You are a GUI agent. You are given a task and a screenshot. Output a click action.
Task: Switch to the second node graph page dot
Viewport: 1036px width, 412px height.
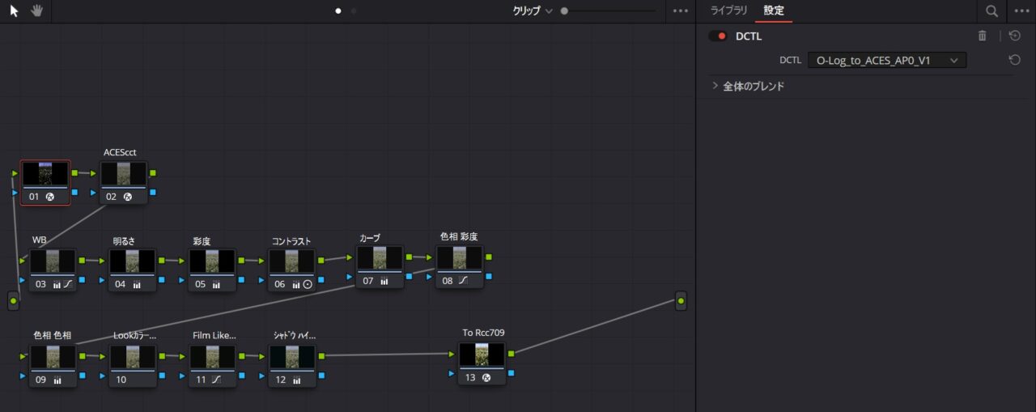pyautogui.click(x=354, y=11)
